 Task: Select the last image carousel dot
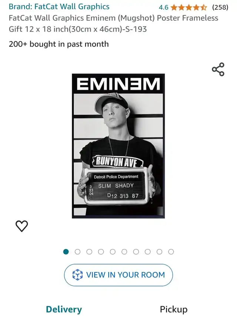[171, 252]
